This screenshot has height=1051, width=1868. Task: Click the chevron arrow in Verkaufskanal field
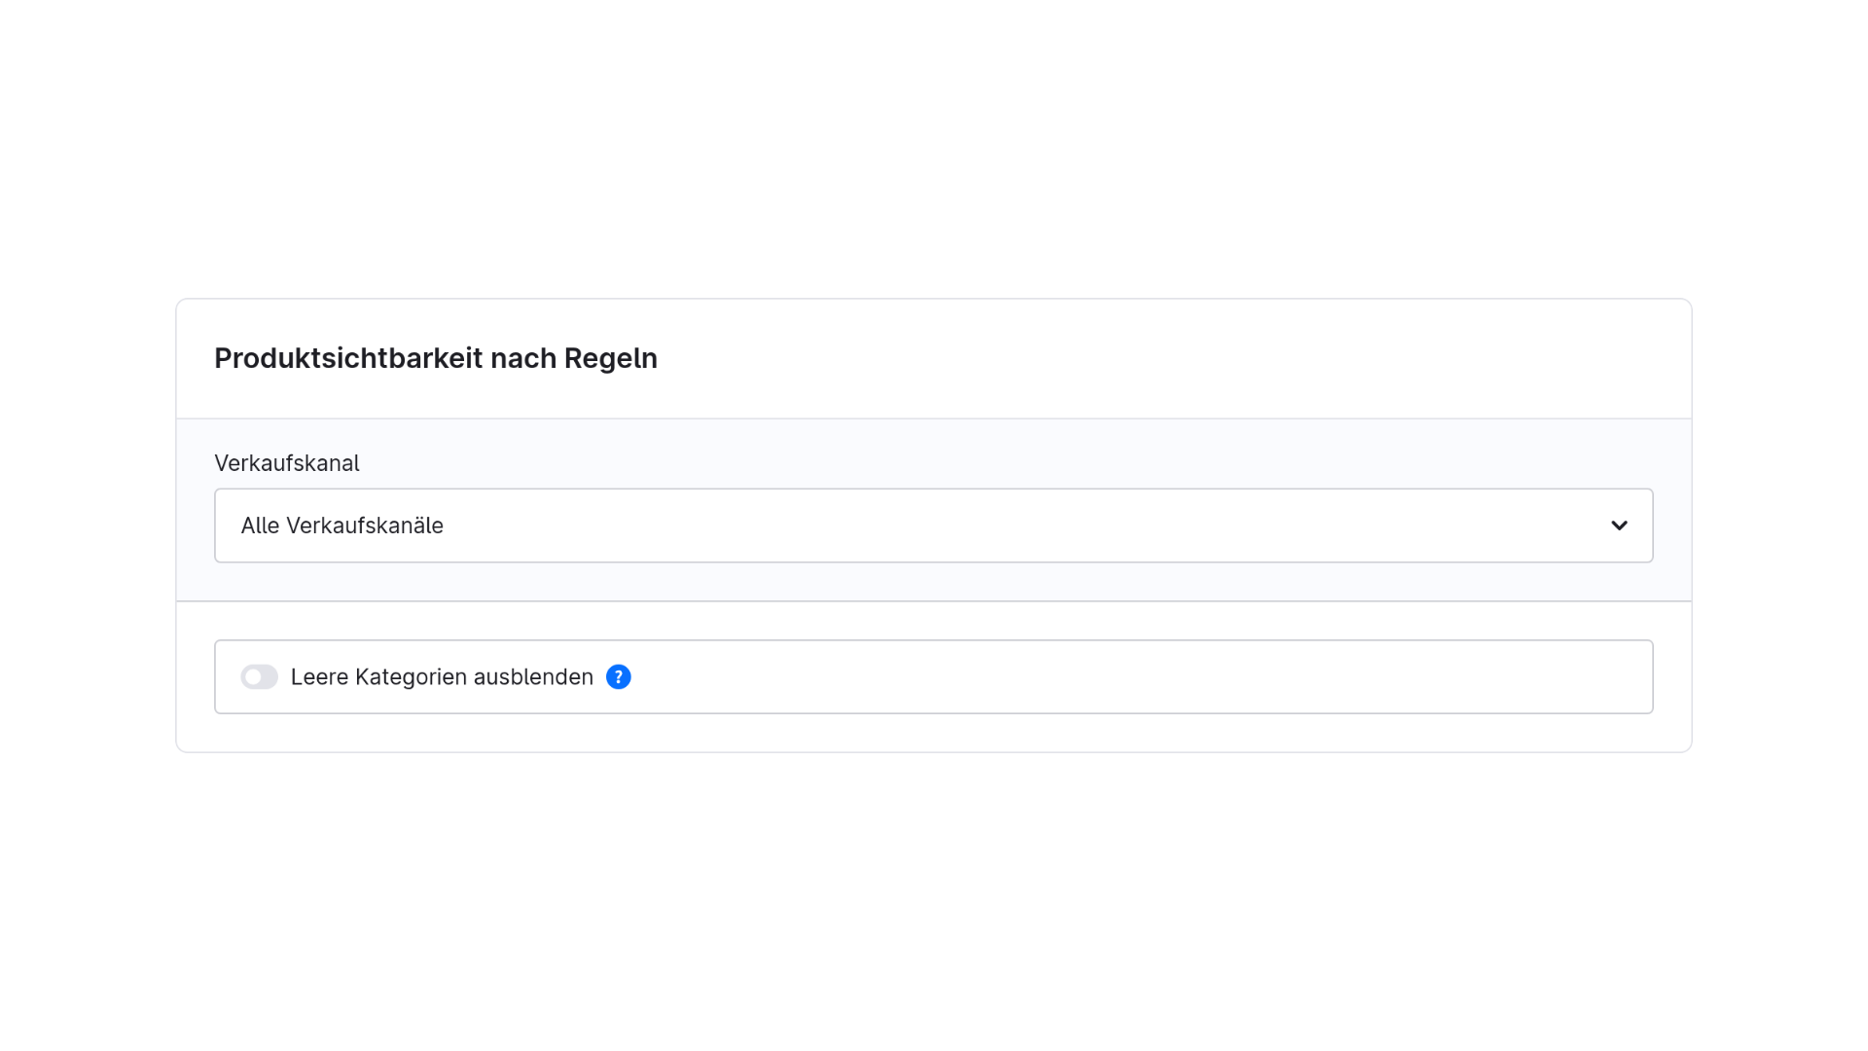[1619, 525]
